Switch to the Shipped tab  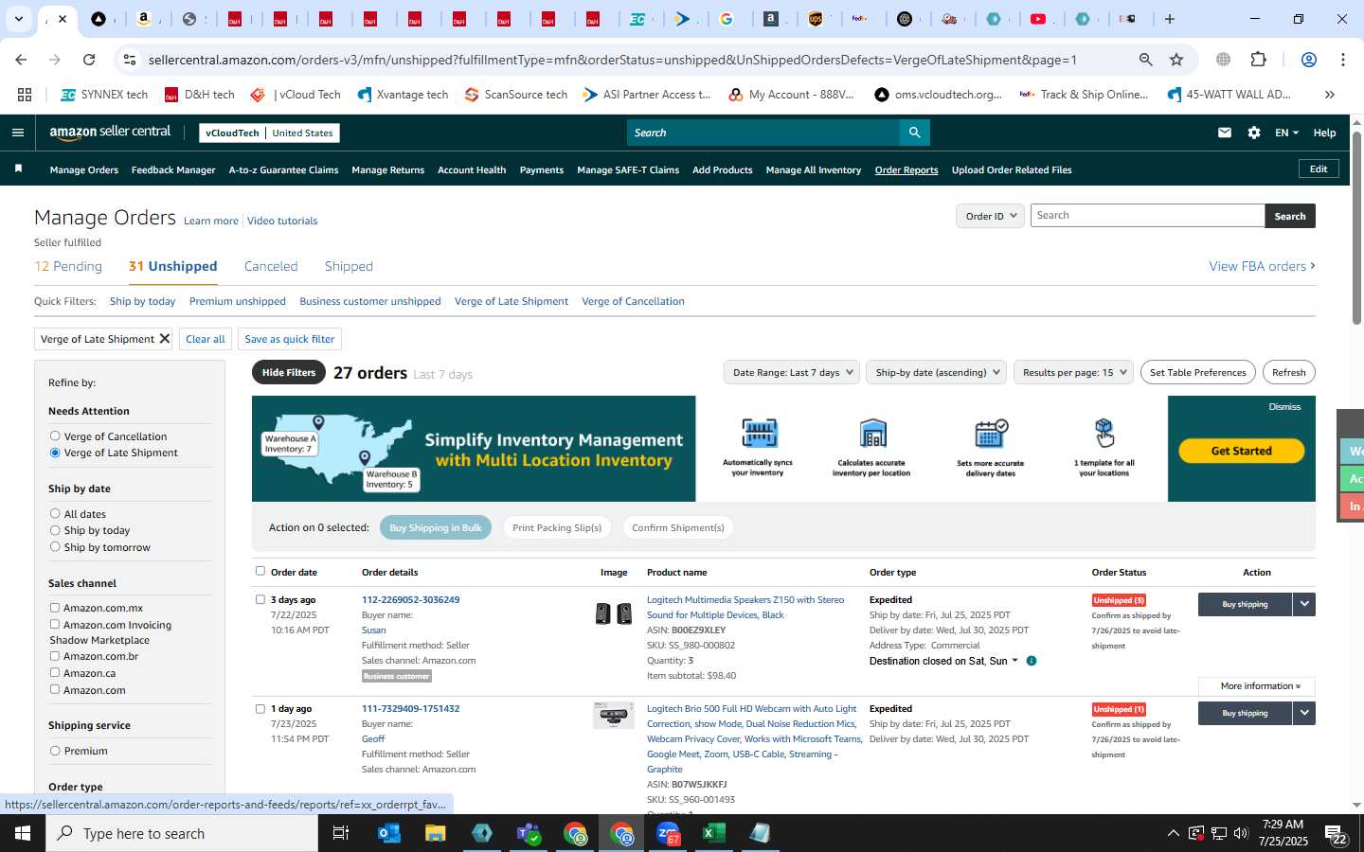click(x=349, y=266)
